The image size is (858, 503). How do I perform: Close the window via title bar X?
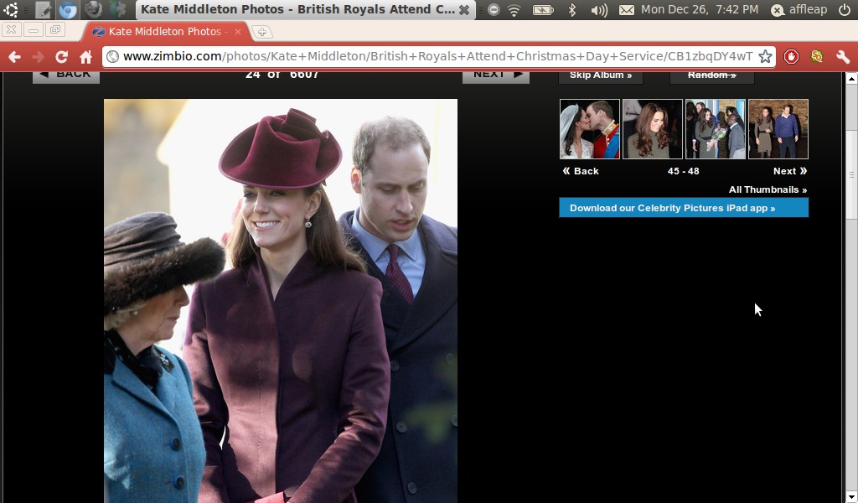[x=464, y=10]
